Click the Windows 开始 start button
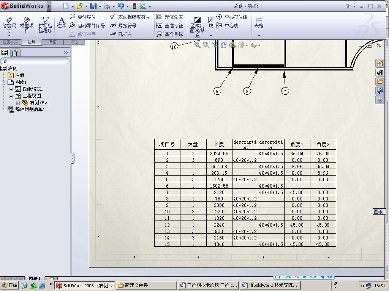Screen dimensions: 389x291 pos(9,285)
